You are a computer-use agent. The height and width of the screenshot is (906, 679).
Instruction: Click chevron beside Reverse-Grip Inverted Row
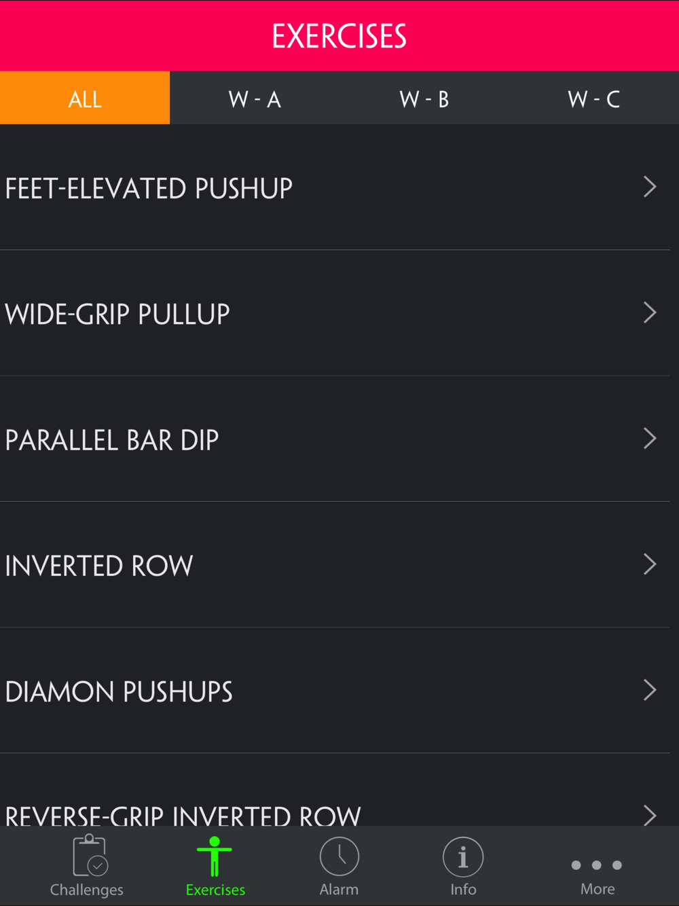[650, 814]
